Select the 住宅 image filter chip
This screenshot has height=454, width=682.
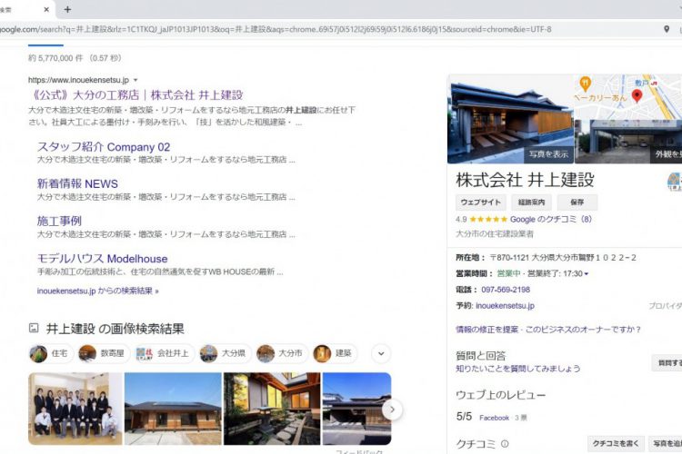point(51,353)
